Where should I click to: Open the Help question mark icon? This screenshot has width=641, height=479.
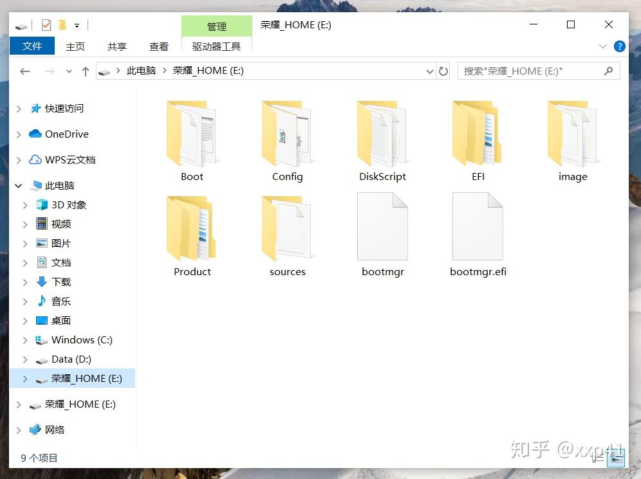coord(619,46)
